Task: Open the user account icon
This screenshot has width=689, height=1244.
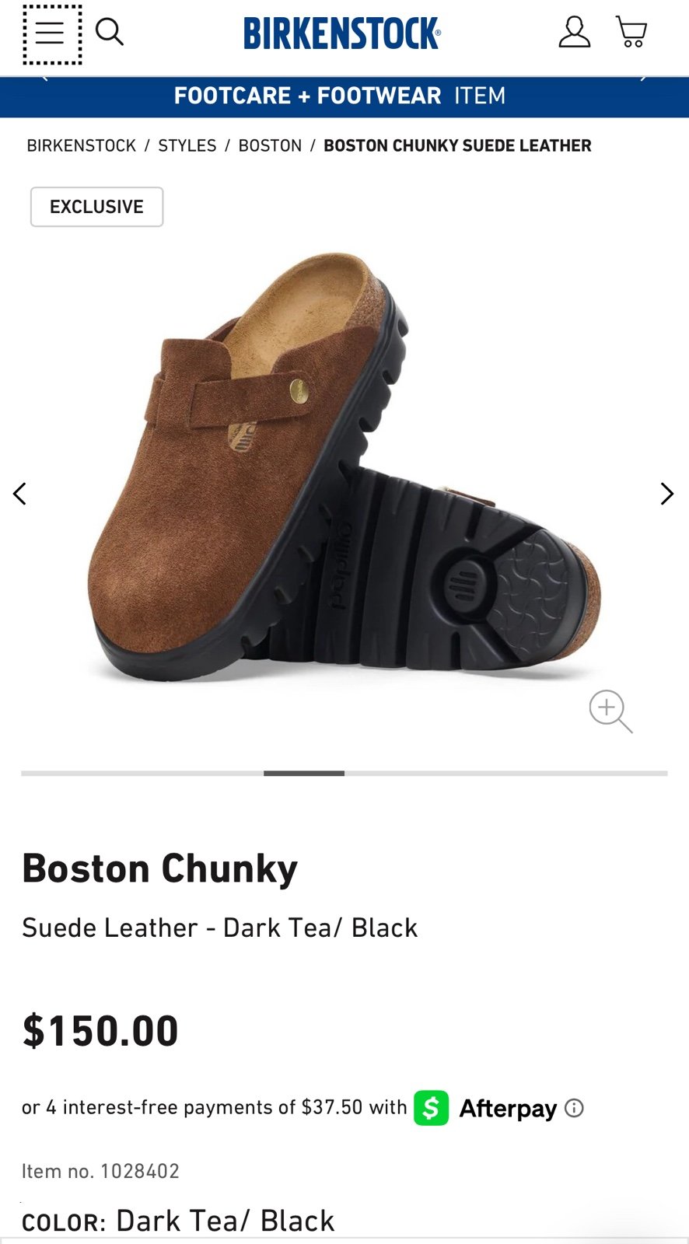Action: pos(575,32)
